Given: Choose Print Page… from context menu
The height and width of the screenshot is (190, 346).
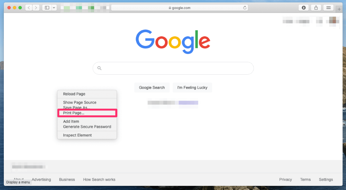Looking at the screenshot, I should 87,113.
